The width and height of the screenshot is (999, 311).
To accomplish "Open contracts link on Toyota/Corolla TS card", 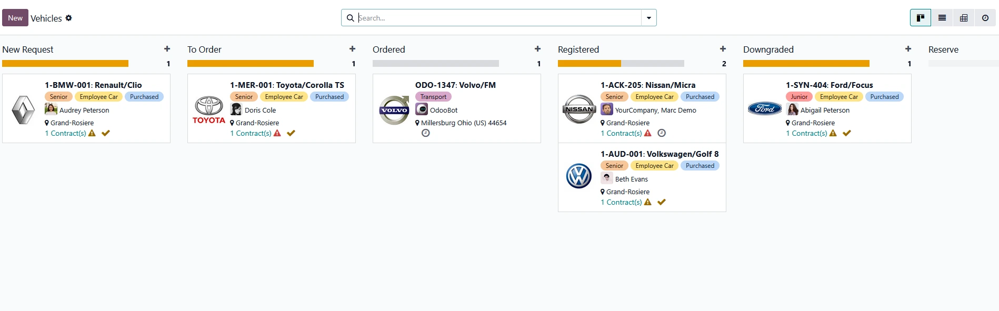I will (251, 133).
